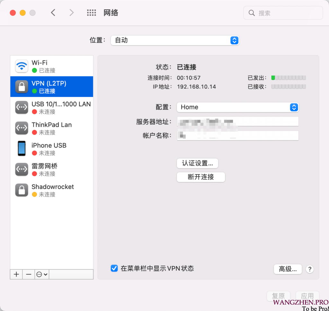Screen dimensions: 329x311
Task: Toggle 在菜单栏中显示 VPN 状态 checkbox
Action: click(114, 268)
